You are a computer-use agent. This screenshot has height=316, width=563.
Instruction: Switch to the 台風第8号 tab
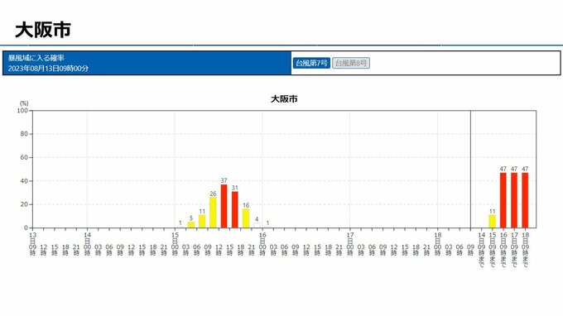point(351,63)
